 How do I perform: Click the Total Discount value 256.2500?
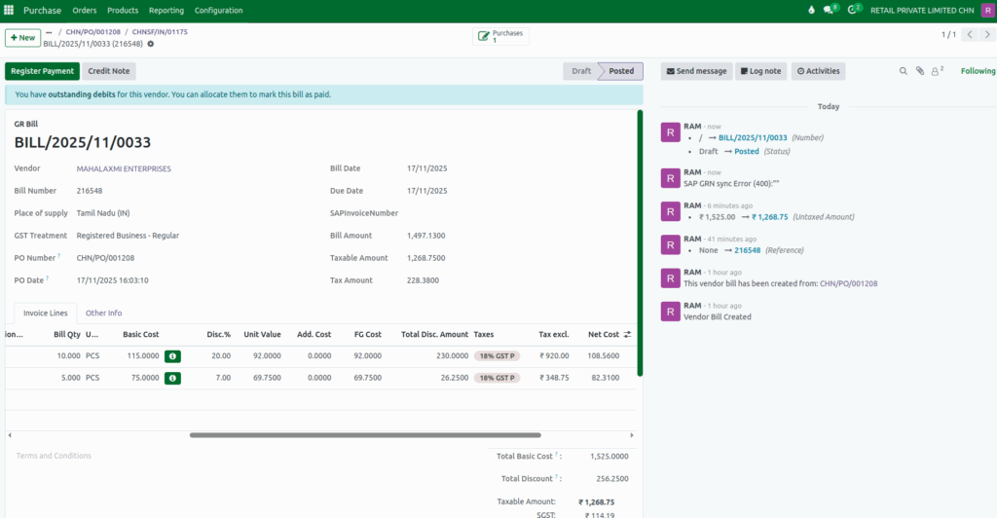click(612, 479)
